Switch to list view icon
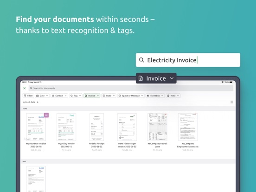The image size is (256, 192). (231, 102)
